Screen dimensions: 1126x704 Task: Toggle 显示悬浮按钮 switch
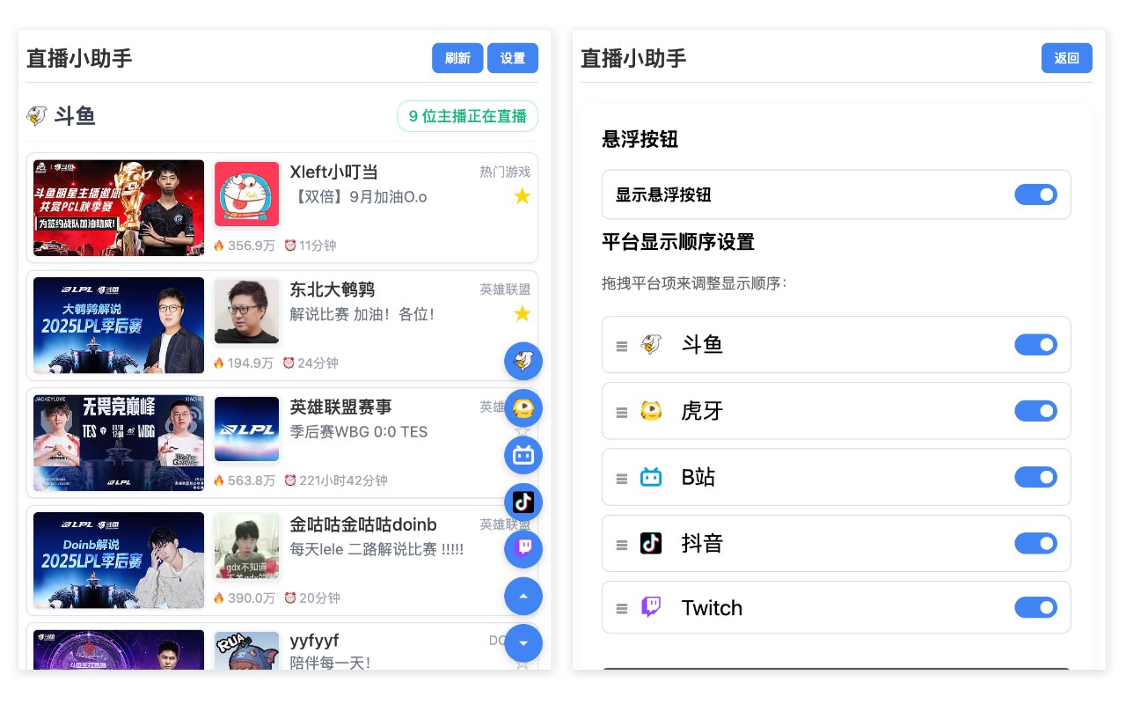(x=1035, y=194)
